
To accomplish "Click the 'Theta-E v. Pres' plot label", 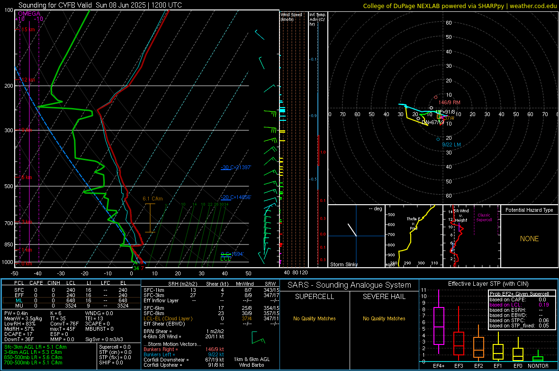I will [x=414, y=223].
